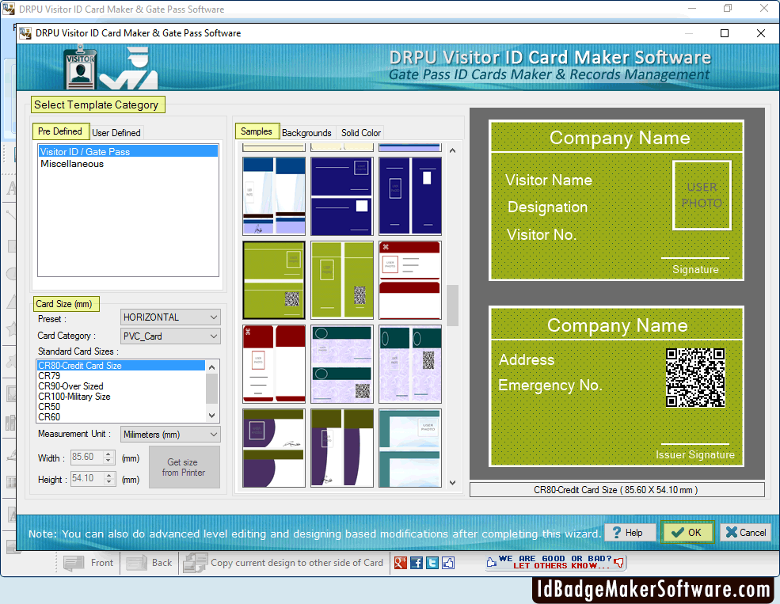Choose the teal and lavender horizontal template

[342, 364]
